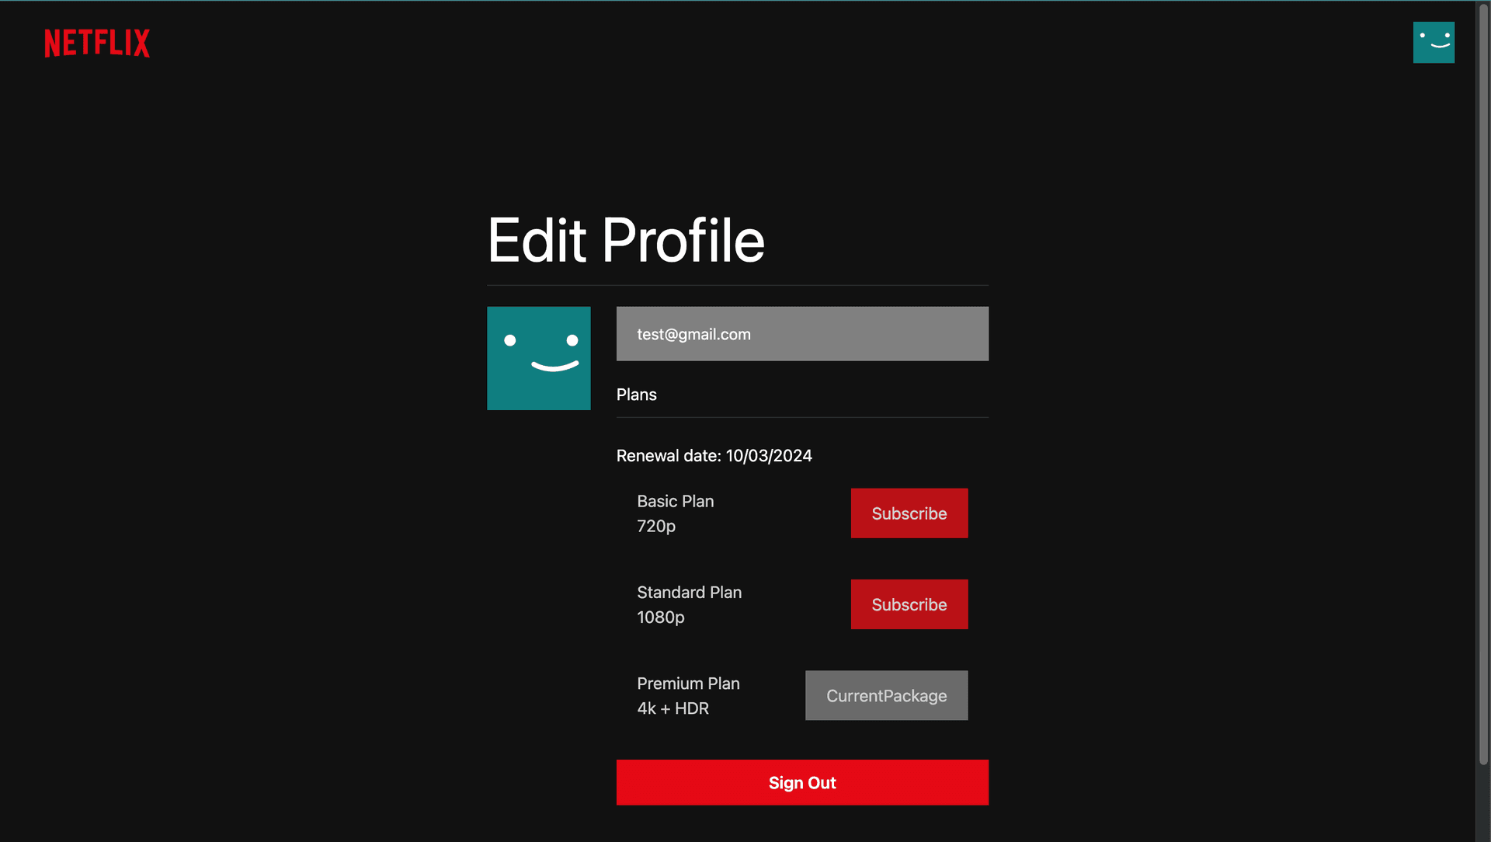Select the Premium Plan 4k + HDR label
Screen dimensions: 1491x842
(688, 695)
